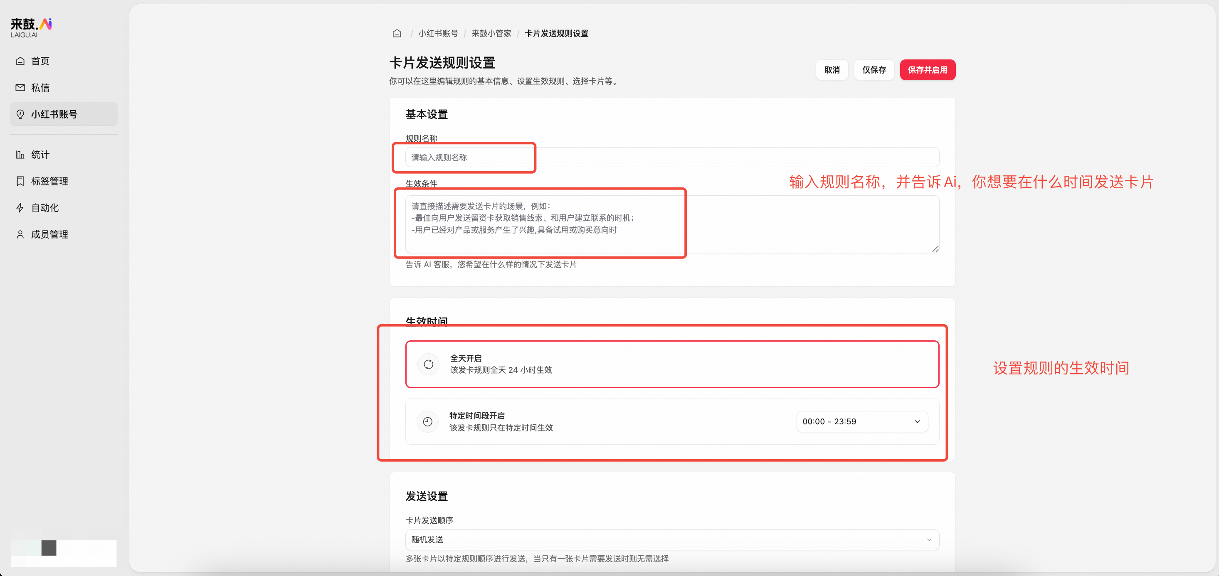Open the 00:00 - 23:59 time range dropdown
Screen dimensions: 1219x576
coord(861,421)
